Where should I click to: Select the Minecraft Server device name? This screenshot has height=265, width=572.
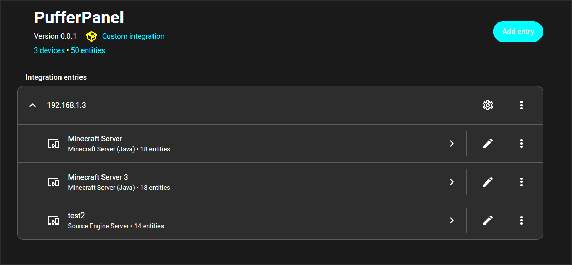(95, 139)
